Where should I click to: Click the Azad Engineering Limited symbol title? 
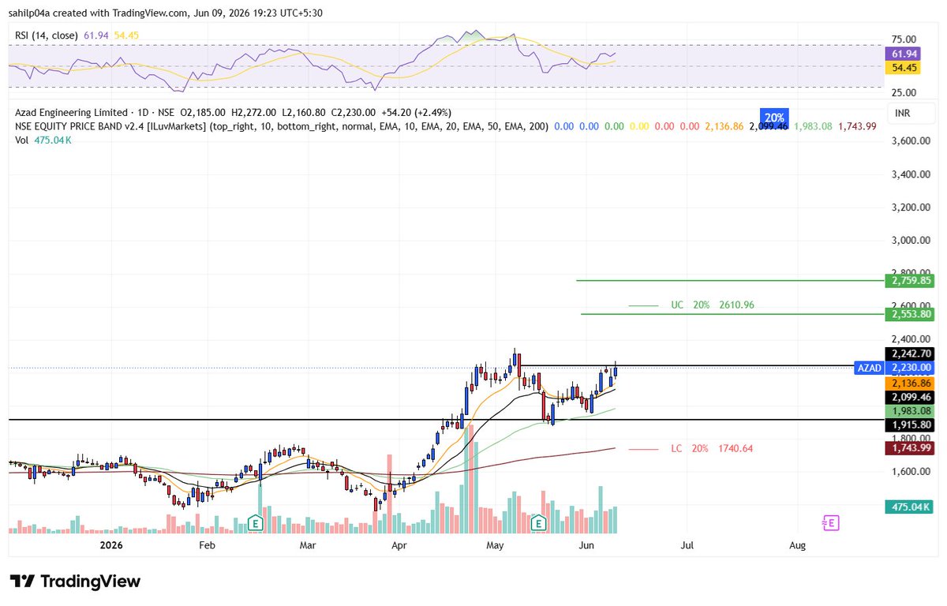tap(71, 113)
